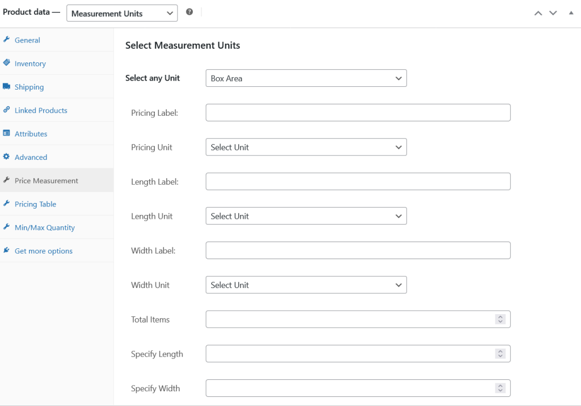Click the Shipping truck icon
581x406 pixels.
tap(6, 87)
